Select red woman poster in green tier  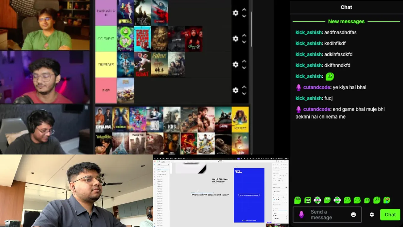(x=193, y=39)
